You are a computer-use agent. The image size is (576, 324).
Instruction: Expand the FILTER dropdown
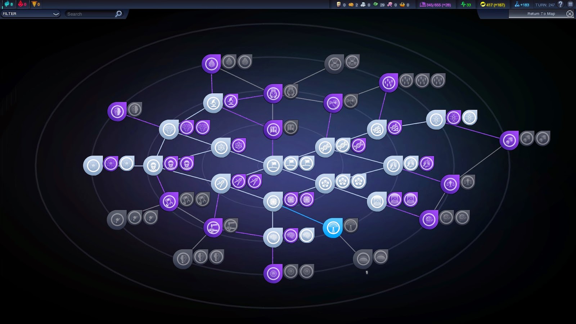tap(30, 14)
